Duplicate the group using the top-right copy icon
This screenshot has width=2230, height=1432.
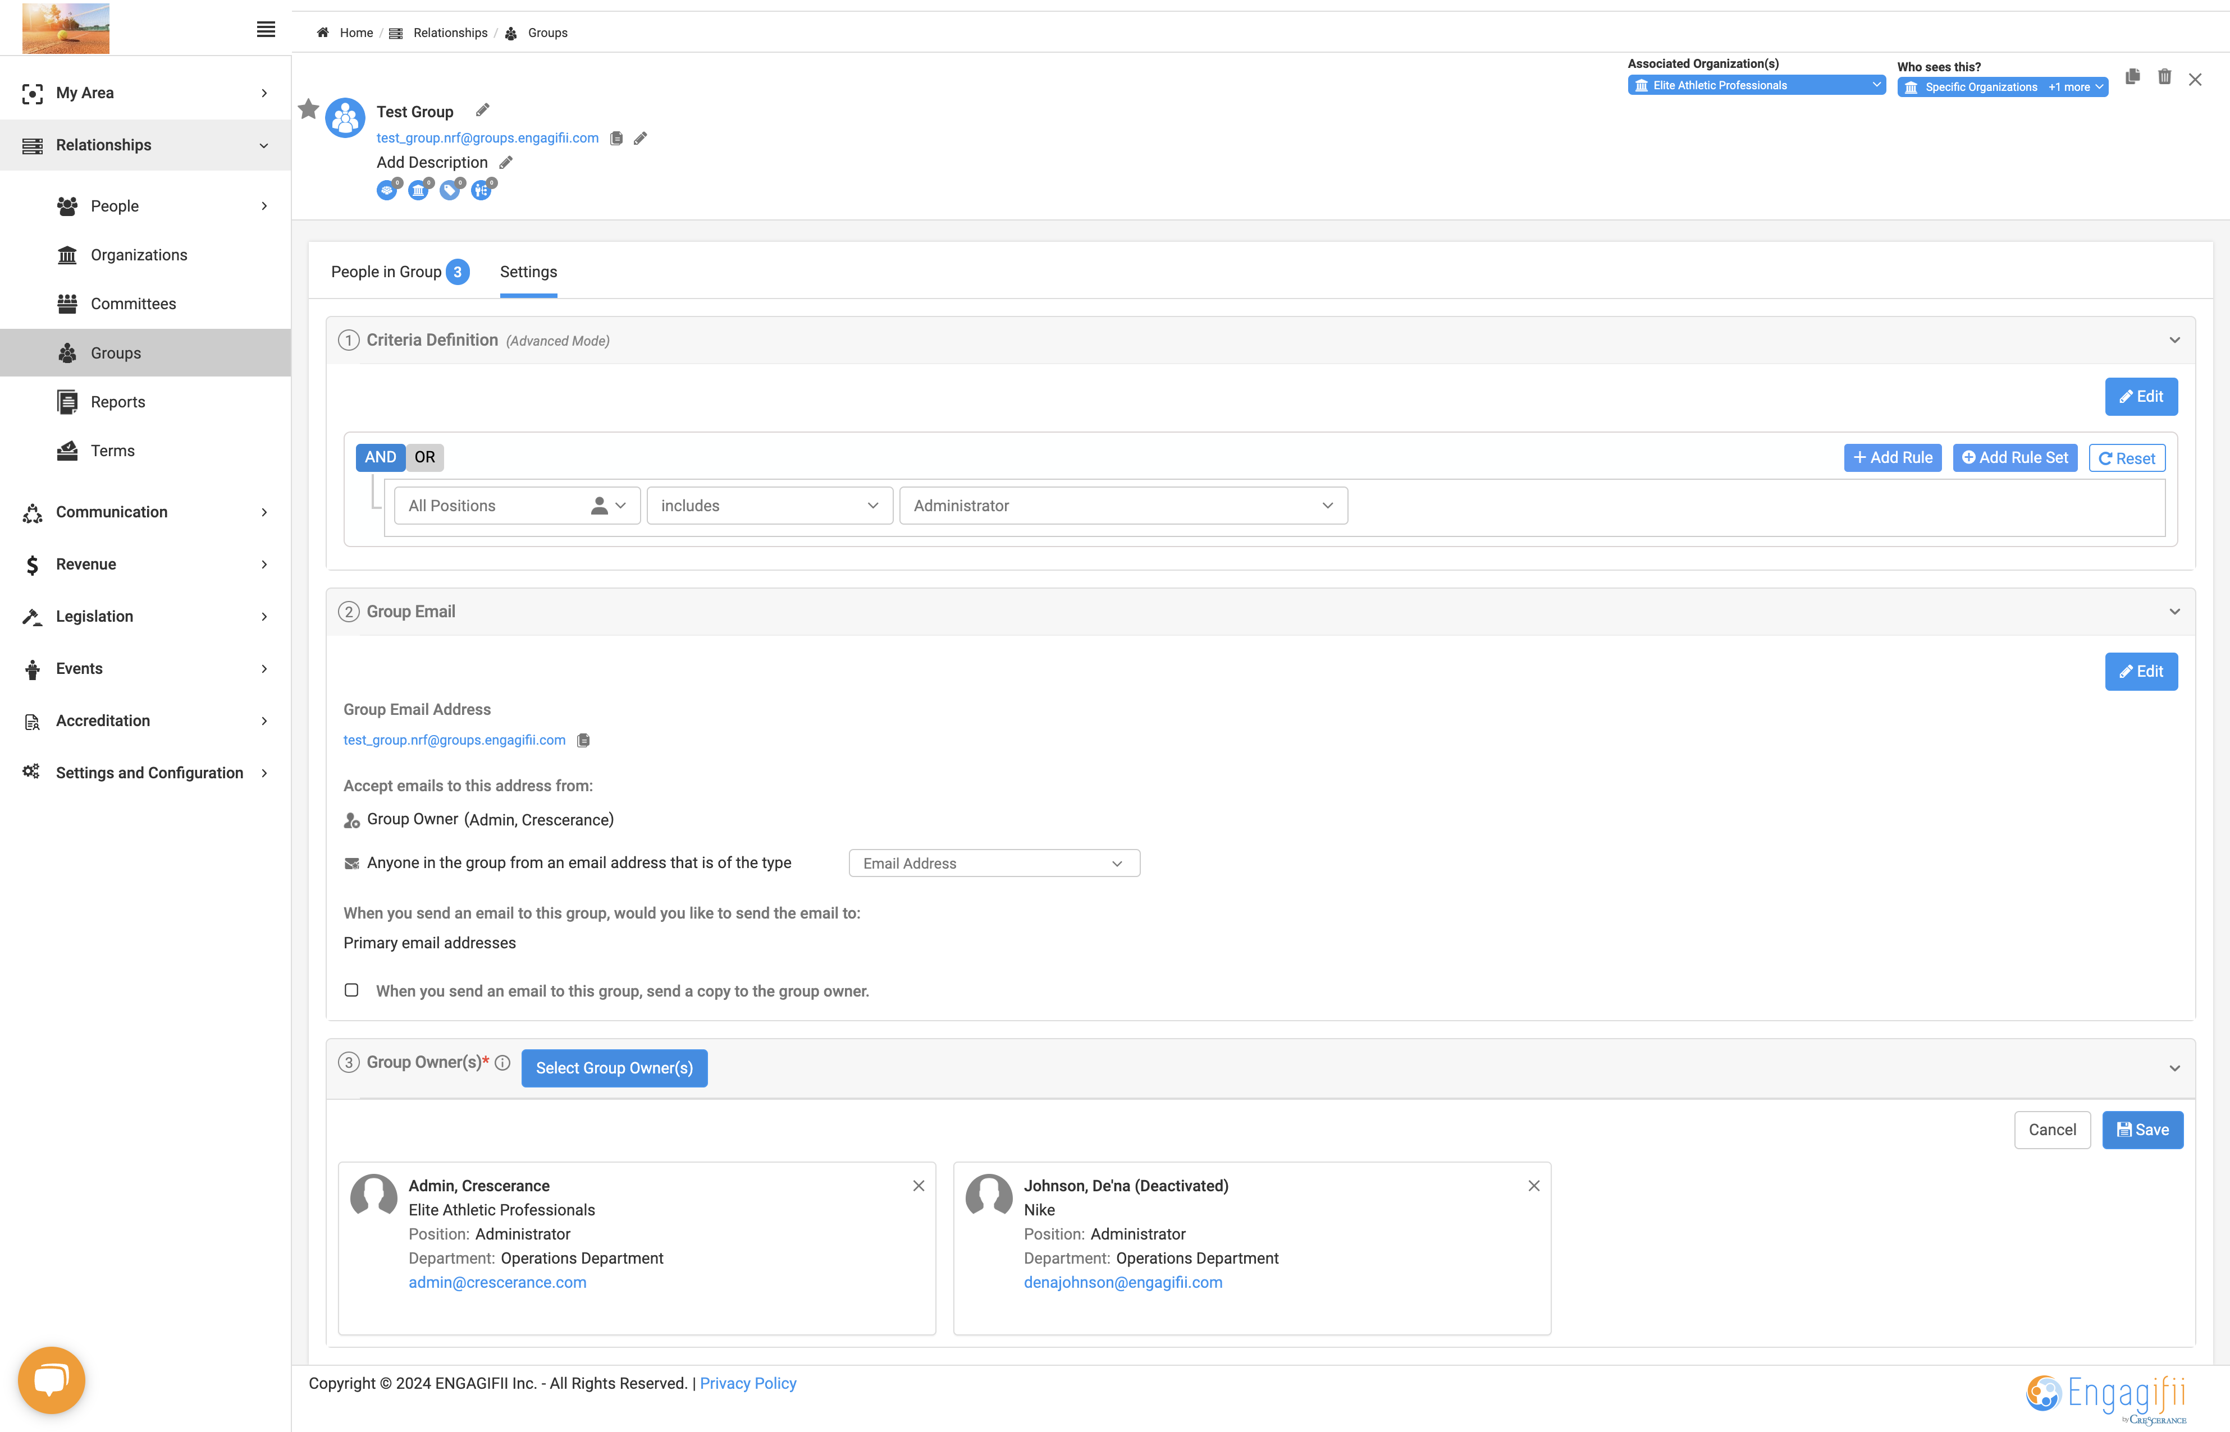(x=2132, y=76)
